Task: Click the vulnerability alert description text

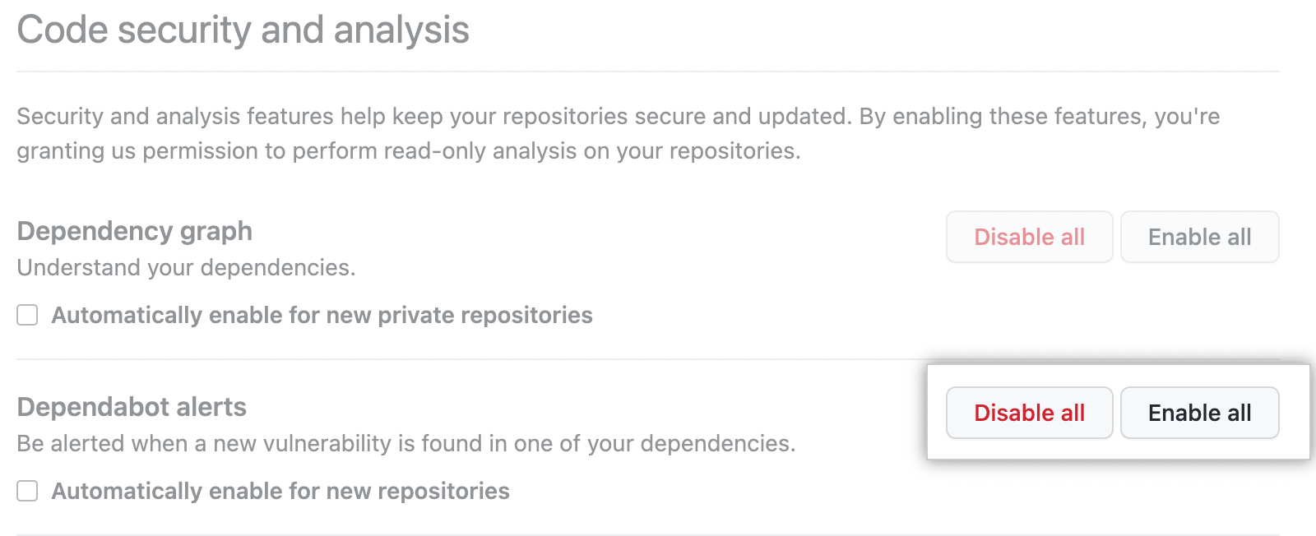Action: coord(406,443)
